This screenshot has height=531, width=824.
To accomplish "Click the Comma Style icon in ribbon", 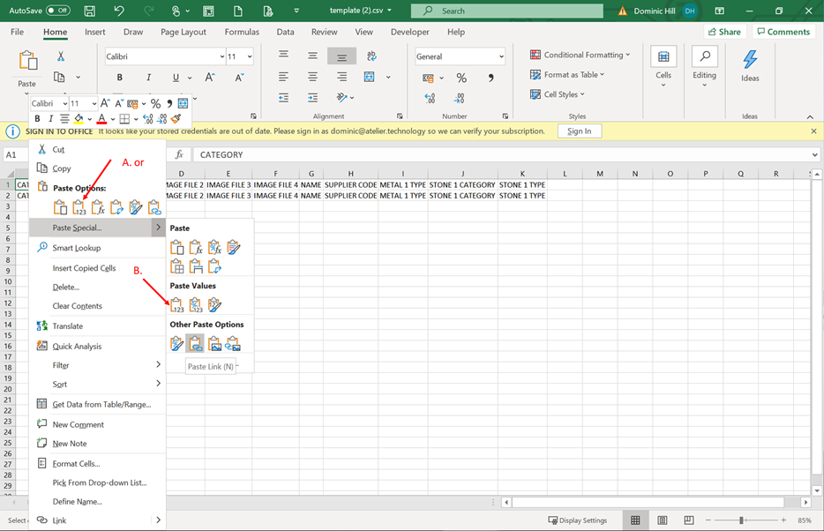I will 491,78.
